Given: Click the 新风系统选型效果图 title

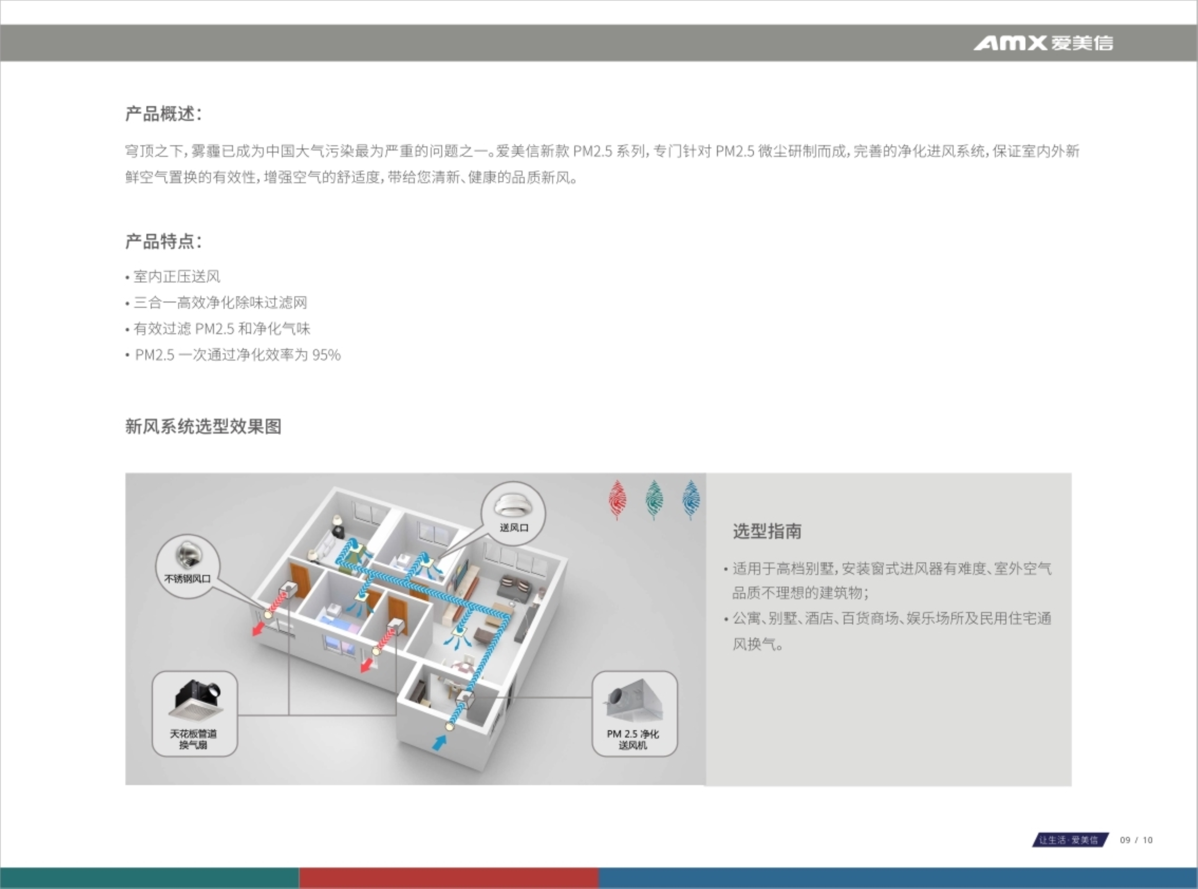Looking at the screenshot, I should [203, 426].
